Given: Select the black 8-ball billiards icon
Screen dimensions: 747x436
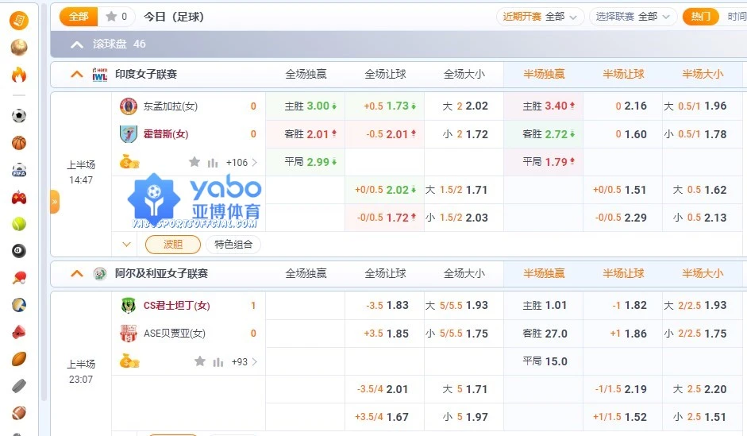Looking at the screenshot, I should [19, 251].
